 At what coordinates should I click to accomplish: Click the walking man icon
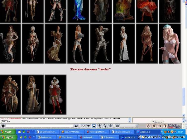tap(99, 126)
